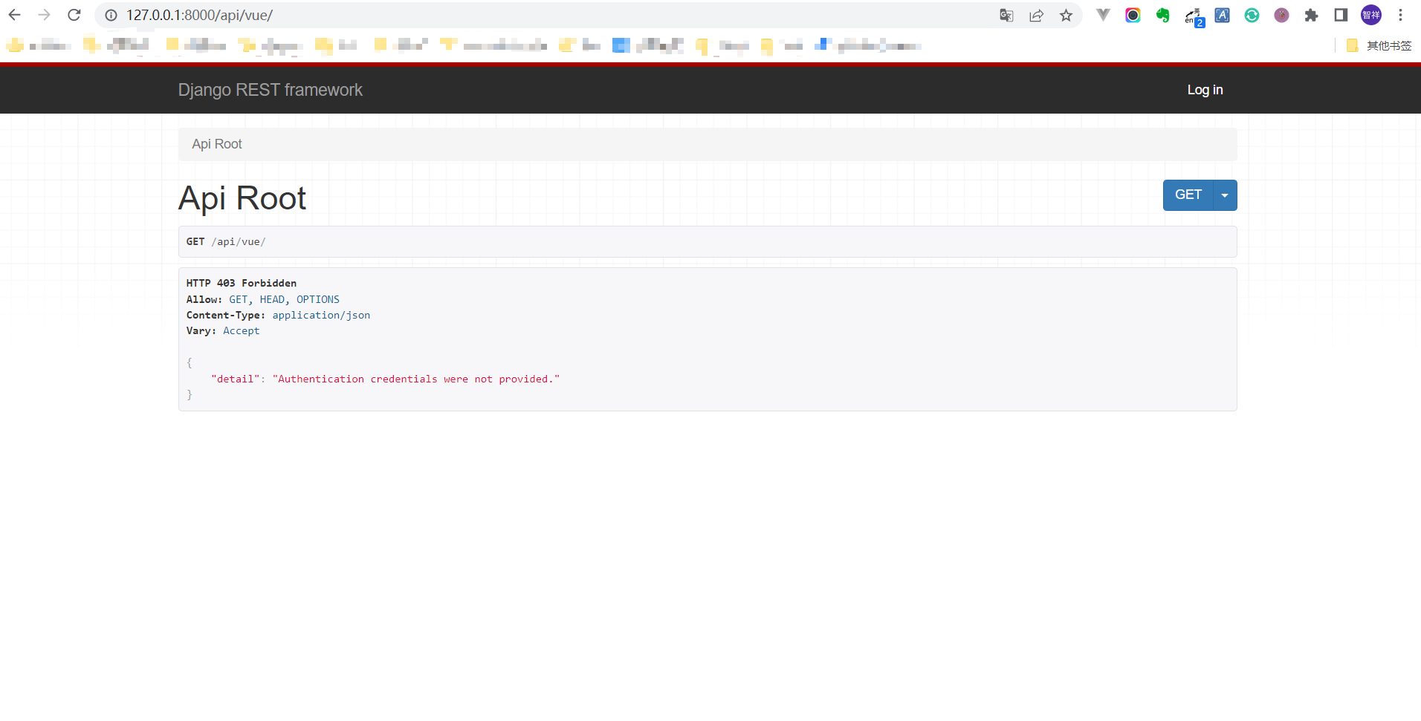Open the translation extension with badge 2
Image resolution: width=1421 pixels, height=721 pixels.
pyautogui.click(x=1194, y=16)
